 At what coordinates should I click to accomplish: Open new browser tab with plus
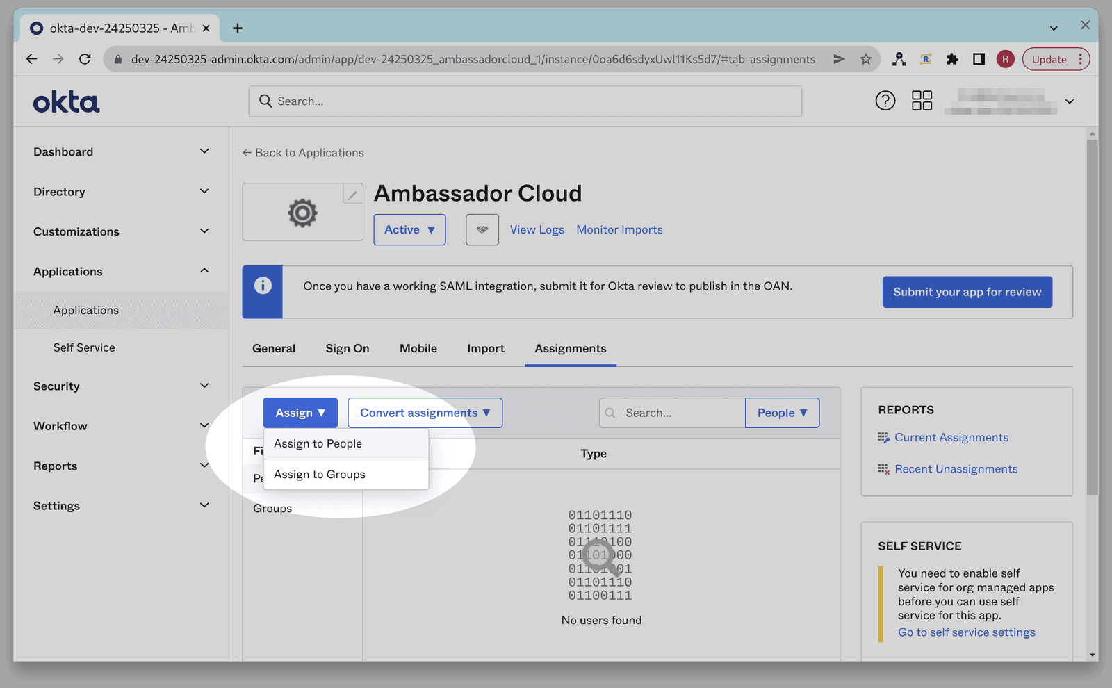[x=238, y=28]
